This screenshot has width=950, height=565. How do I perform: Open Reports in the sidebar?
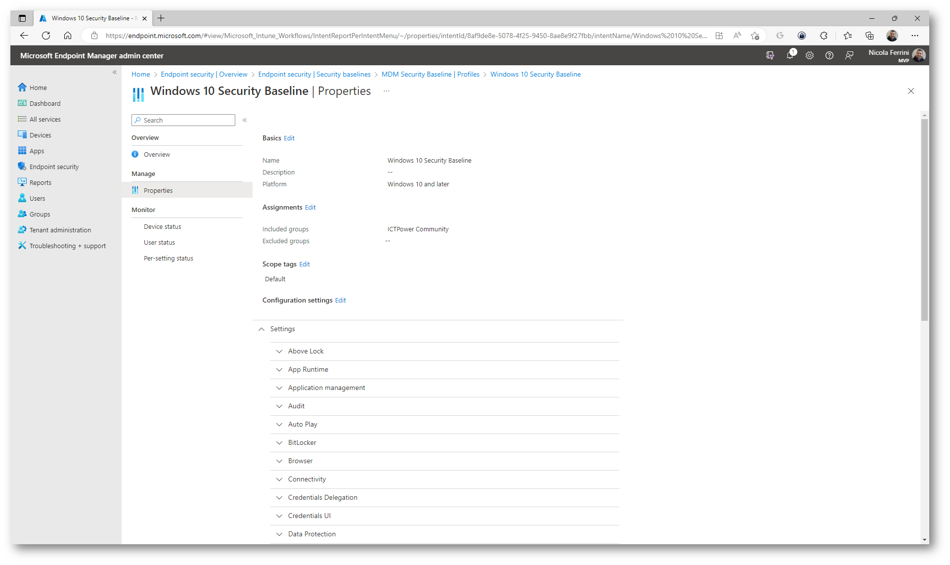point(40,182)
